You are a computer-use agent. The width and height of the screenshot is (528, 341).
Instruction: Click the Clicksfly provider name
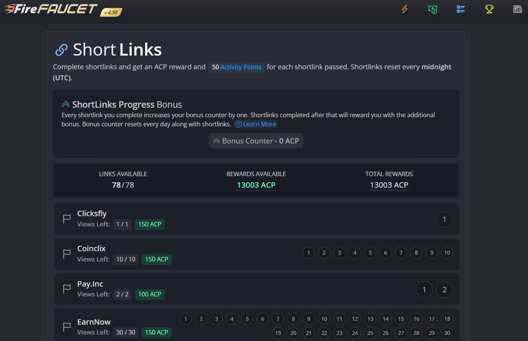coord(92,214)
